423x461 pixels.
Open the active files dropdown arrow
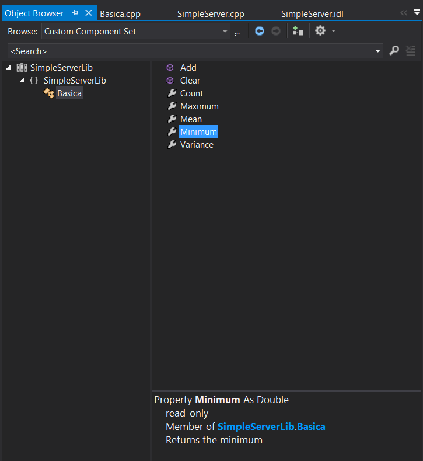[x=417, y=12]
